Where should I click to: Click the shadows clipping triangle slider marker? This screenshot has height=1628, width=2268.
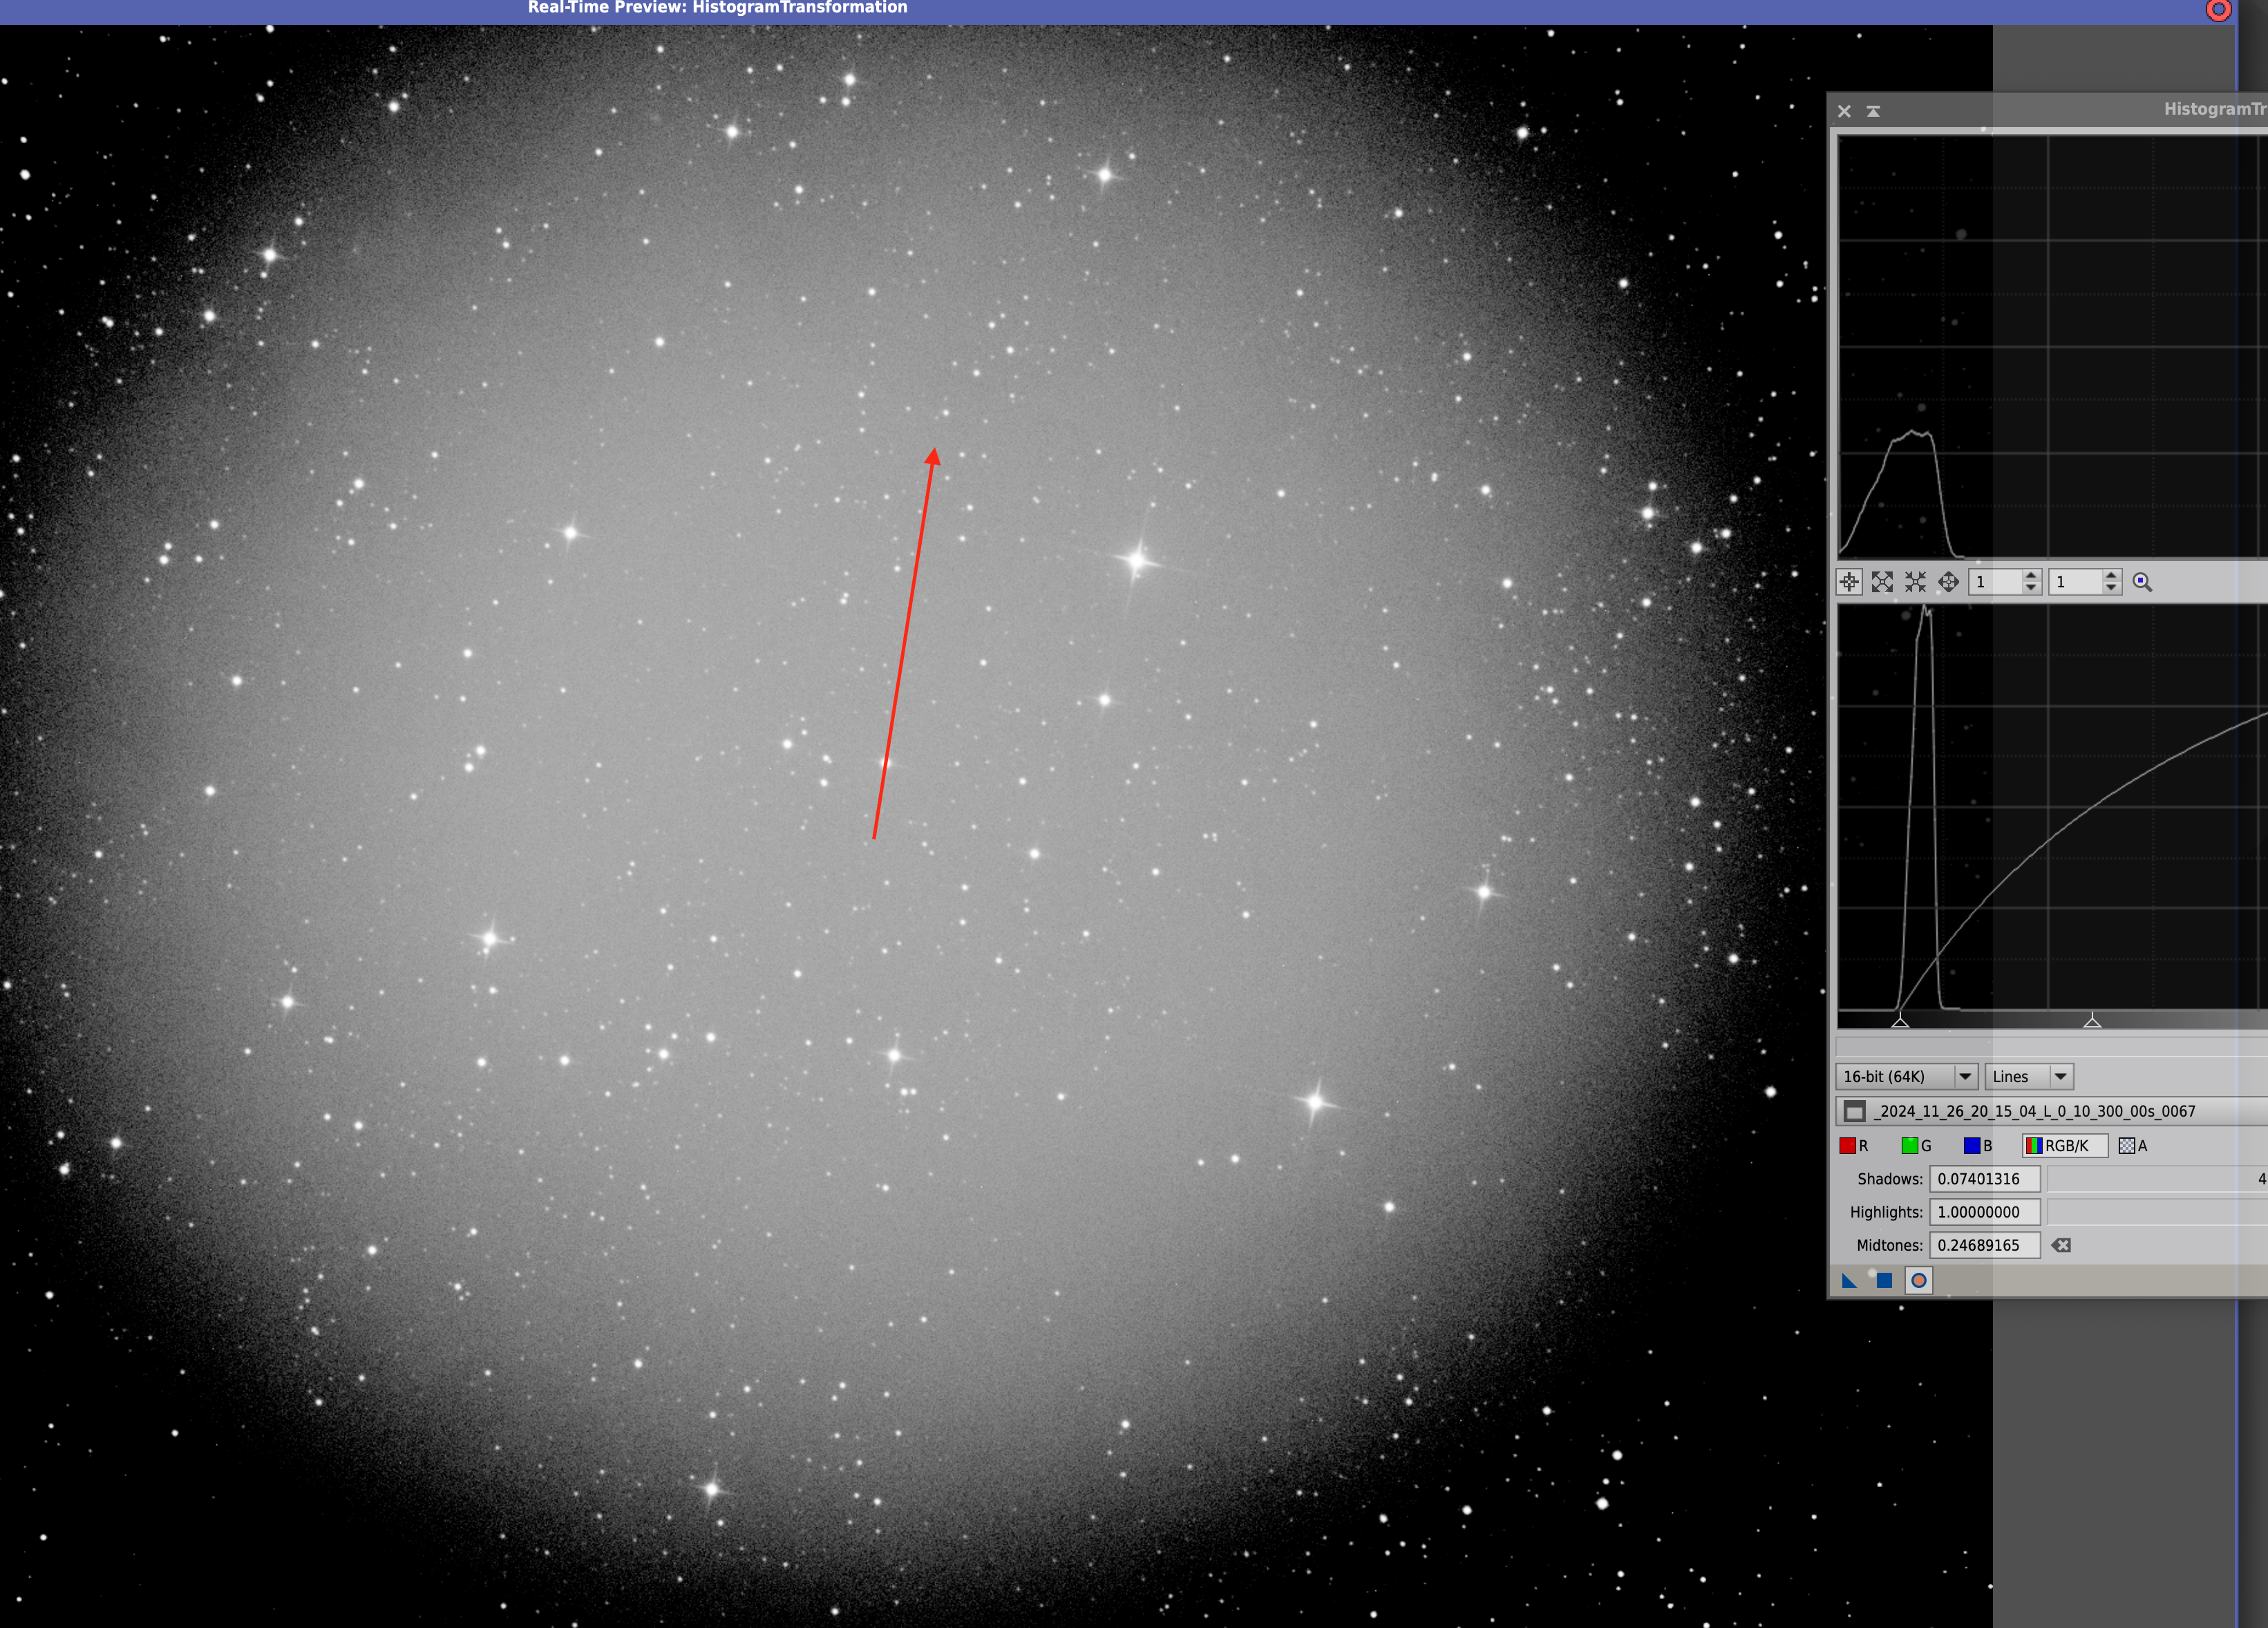[1900, 1021]
